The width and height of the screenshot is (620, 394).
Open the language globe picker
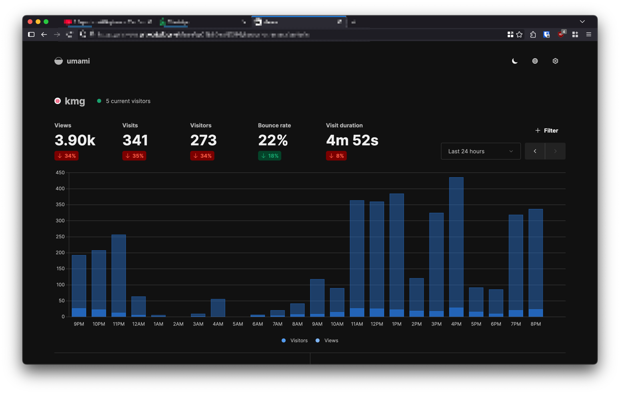coord(535,61)
